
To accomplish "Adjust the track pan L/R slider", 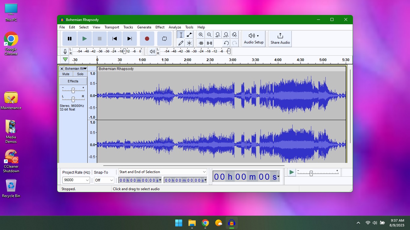I will click(73, 99).
